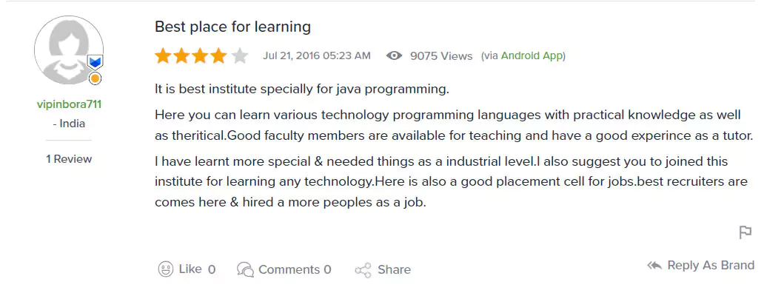The width and height of the screenshot is (784, 296).
Task: Click the smiley Like icon
Action: (x=166, y=269)
